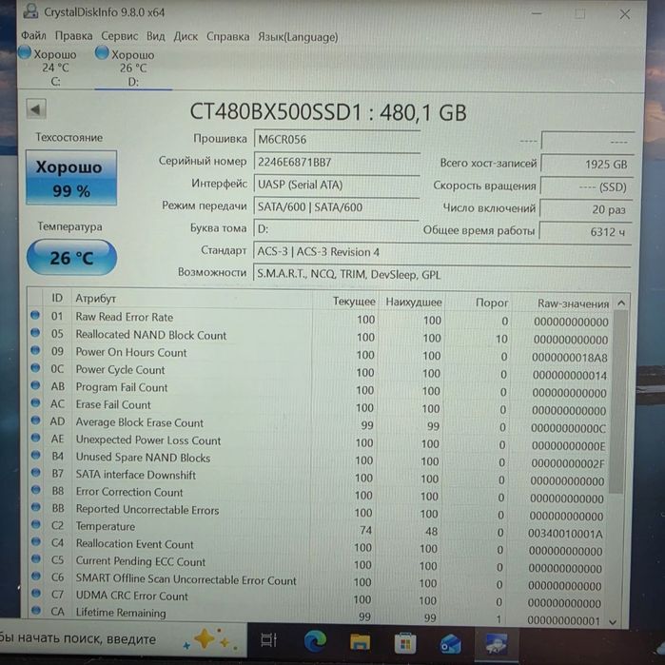Click status dot for Average Block Erase Count
The image size is (665, 665).
click(x=35, y=421)
